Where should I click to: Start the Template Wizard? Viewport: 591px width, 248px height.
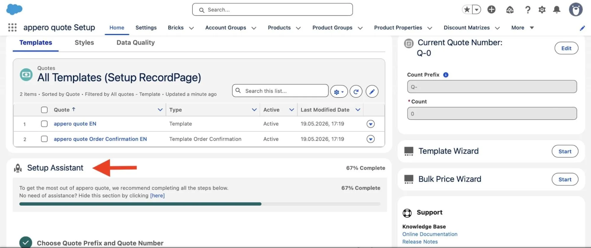(x=565, y=151)
